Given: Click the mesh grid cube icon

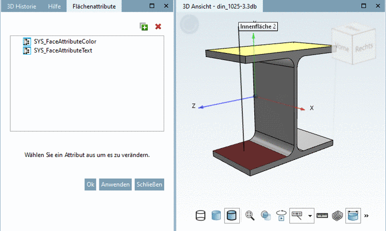Looking at the screenshot, I should pos(338,216).
